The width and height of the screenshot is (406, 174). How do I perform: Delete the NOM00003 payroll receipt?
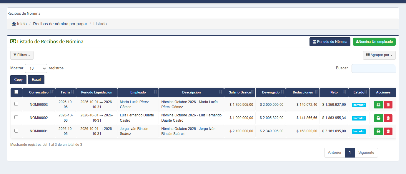[388, 105]
